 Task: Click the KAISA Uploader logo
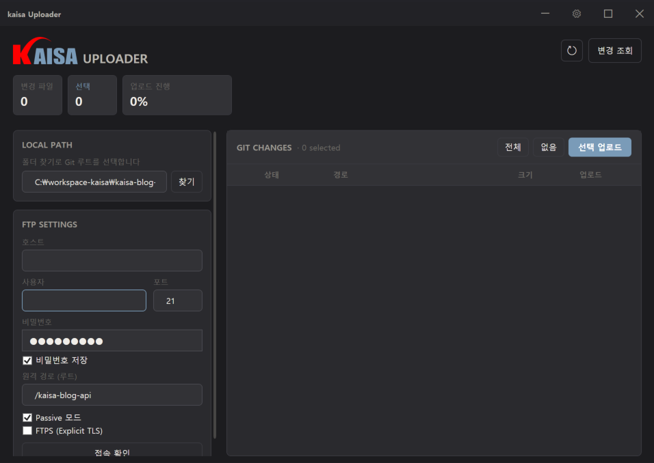pos(80,52)
